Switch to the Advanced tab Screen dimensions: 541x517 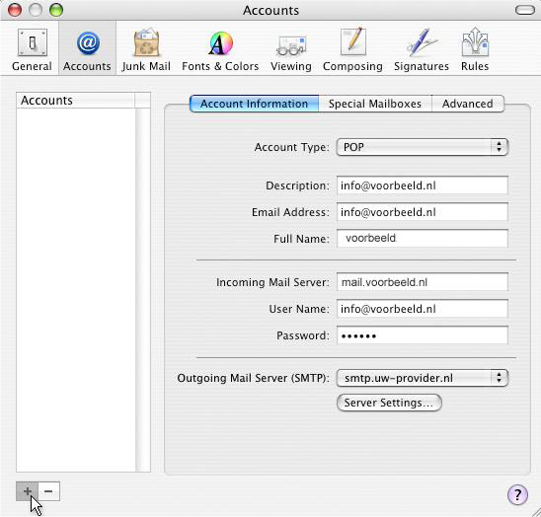click(x=468, y=104)
